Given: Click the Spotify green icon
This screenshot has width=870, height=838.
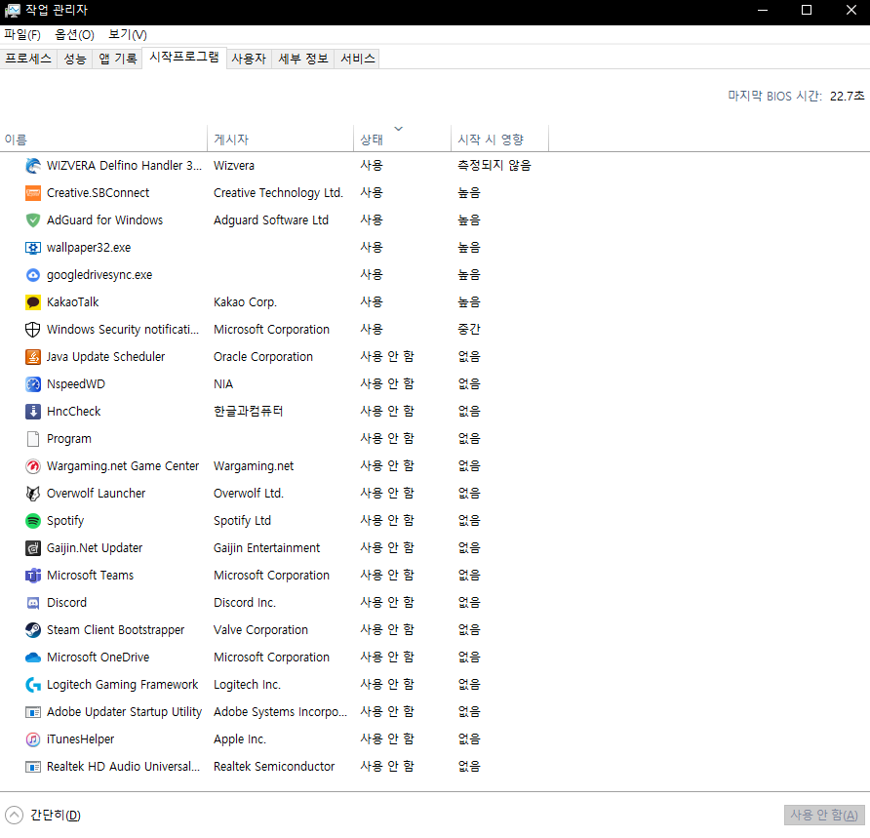Looking at the screenshot, I should [x=33, y=521].
